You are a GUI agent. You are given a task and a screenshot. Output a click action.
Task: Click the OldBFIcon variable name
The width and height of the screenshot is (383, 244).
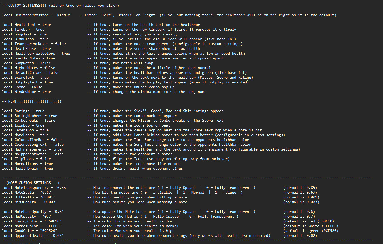[x=24, y=39]
